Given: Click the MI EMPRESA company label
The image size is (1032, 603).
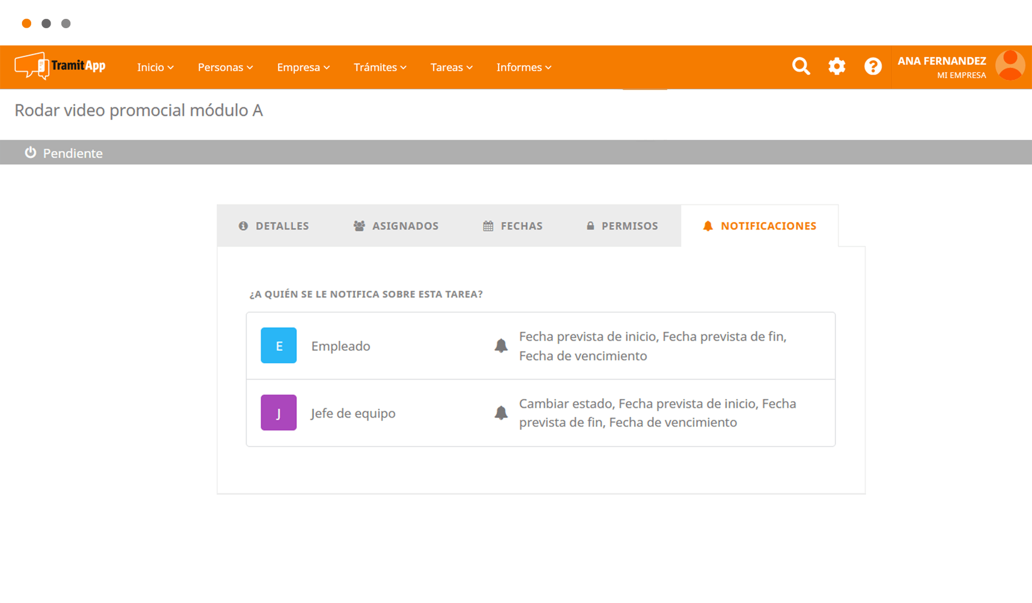Looking at the screenshot, I should pyautogui.click(x=962, y=75).
